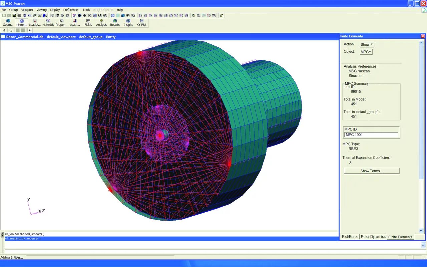Select history line uil_toolbar.shaded_smooth( )
This screenshot has height=267, width=427.
pyautogui.click(x=24, y=234)
